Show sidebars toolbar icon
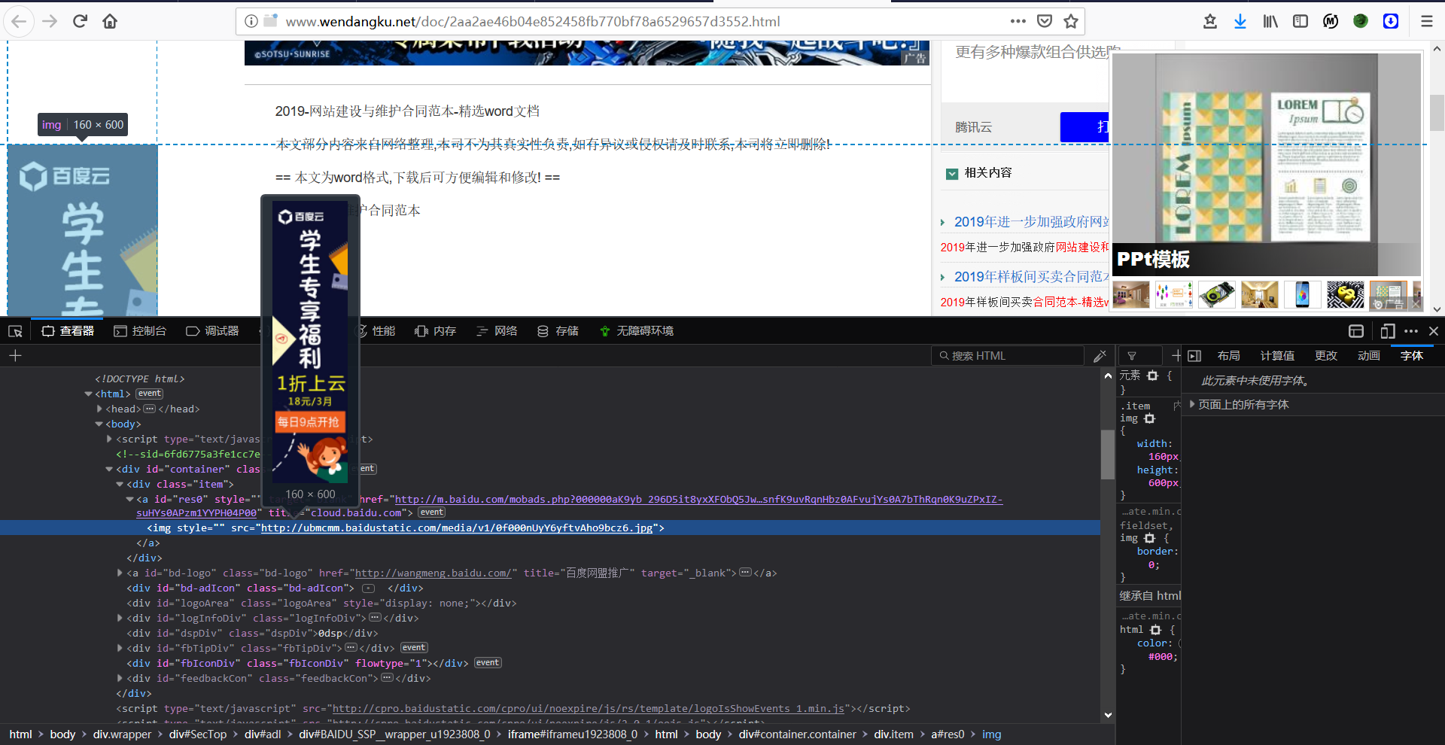This screenshot has height=745, width=1445. click(1300, 21)
